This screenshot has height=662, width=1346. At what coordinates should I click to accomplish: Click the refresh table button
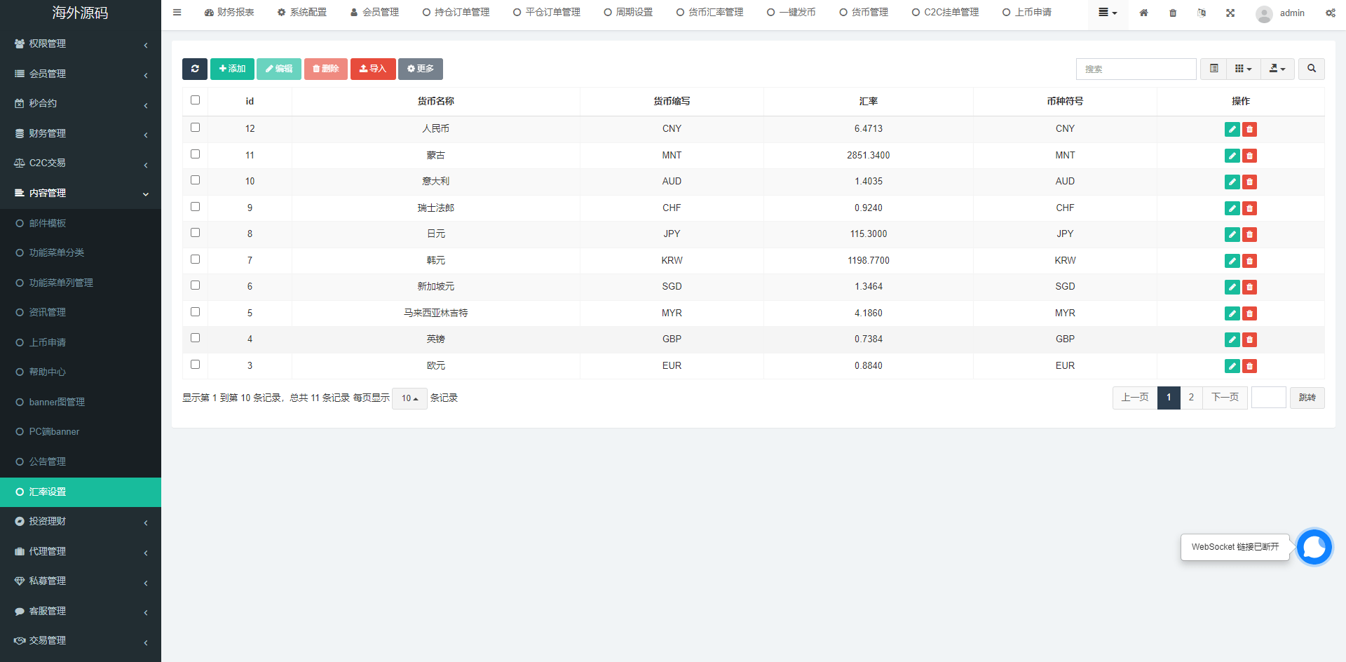click(195, 69)
